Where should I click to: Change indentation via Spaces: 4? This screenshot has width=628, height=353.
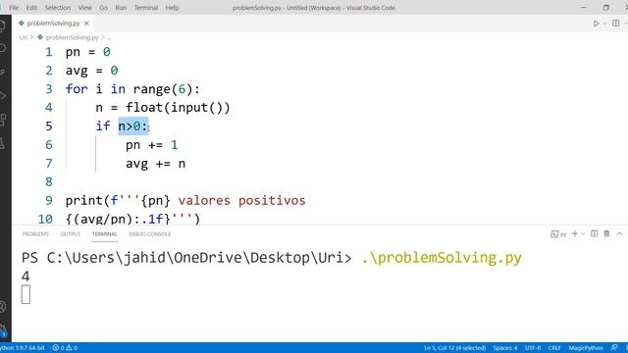505,348
